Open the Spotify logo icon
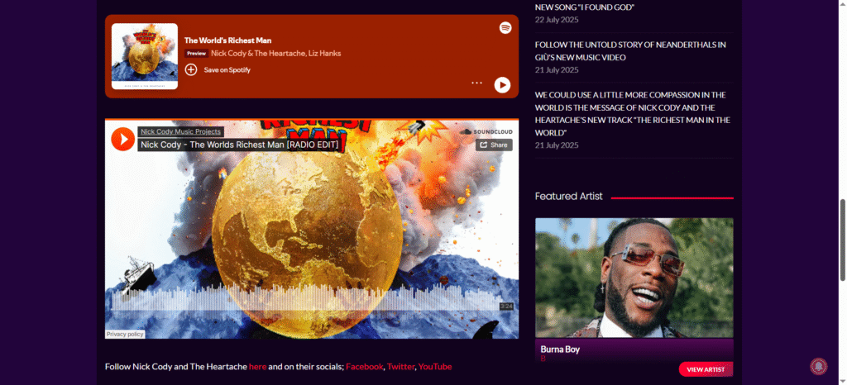This screenshot has height=385, width=847. 505,28
